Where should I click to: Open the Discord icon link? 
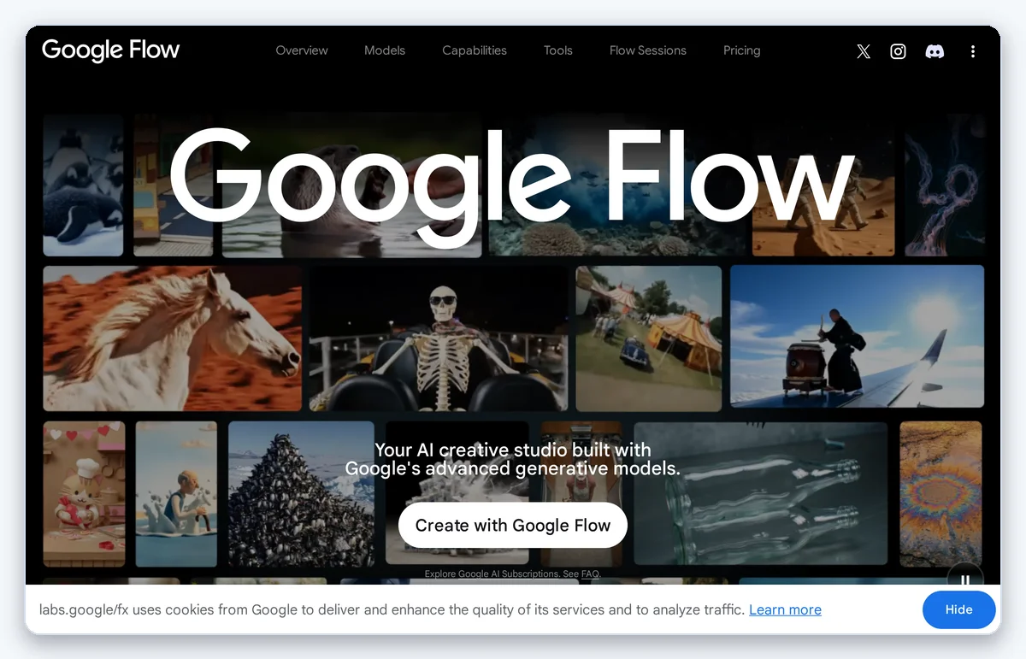[x=935, y=51]
